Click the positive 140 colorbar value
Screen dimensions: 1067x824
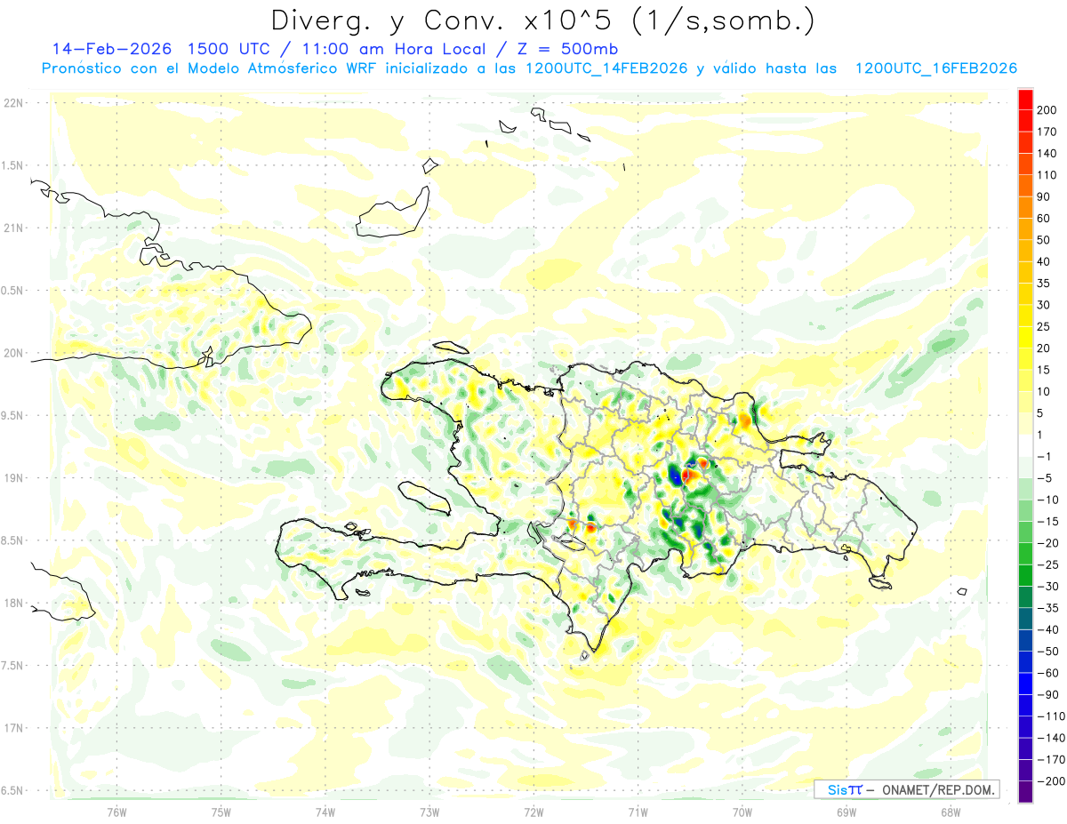click(x=1046, y=153)
